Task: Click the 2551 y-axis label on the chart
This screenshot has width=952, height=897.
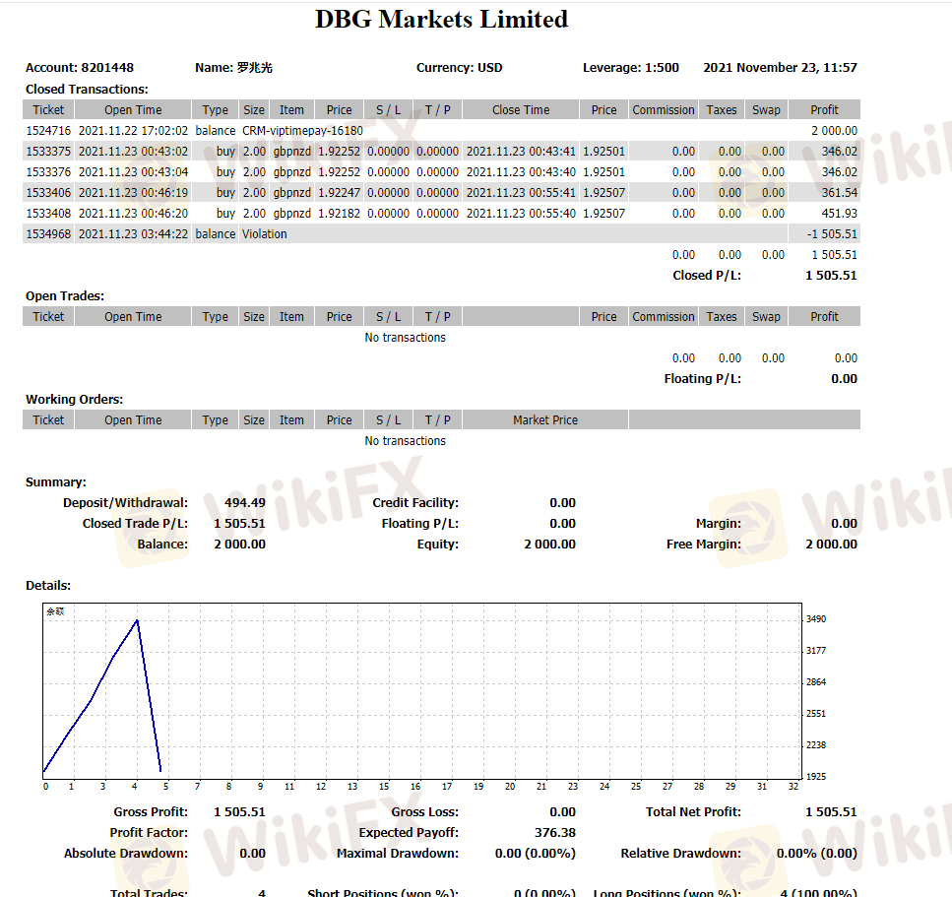Action: [816, 714]
